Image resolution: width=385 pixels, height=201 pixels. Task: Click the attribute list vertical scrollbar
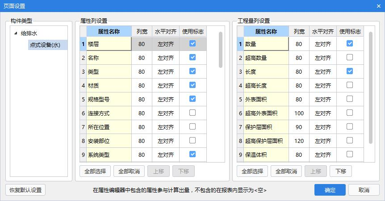point(221,49)
